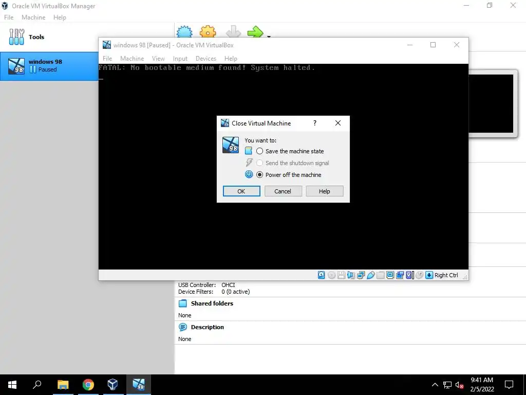The height and width of the screenshot is (395, 526).
Task: Open the Machine menu in the windows 98 VM window
Action: 132,59
